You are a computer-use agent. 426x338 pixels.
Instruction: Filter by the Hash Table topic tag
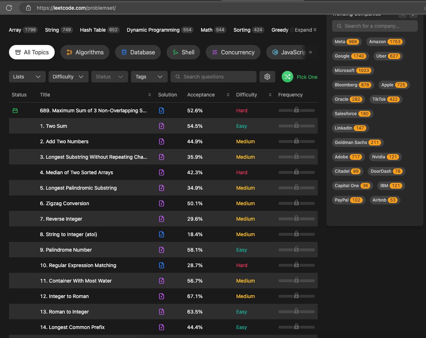100,30
